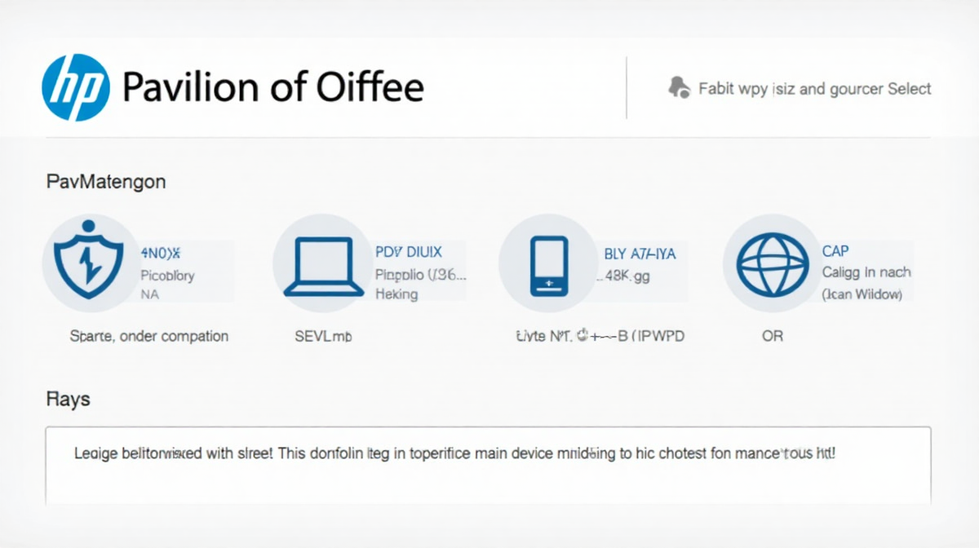Click the SEVLmb caption under laptop

click(x=323, y=336)
